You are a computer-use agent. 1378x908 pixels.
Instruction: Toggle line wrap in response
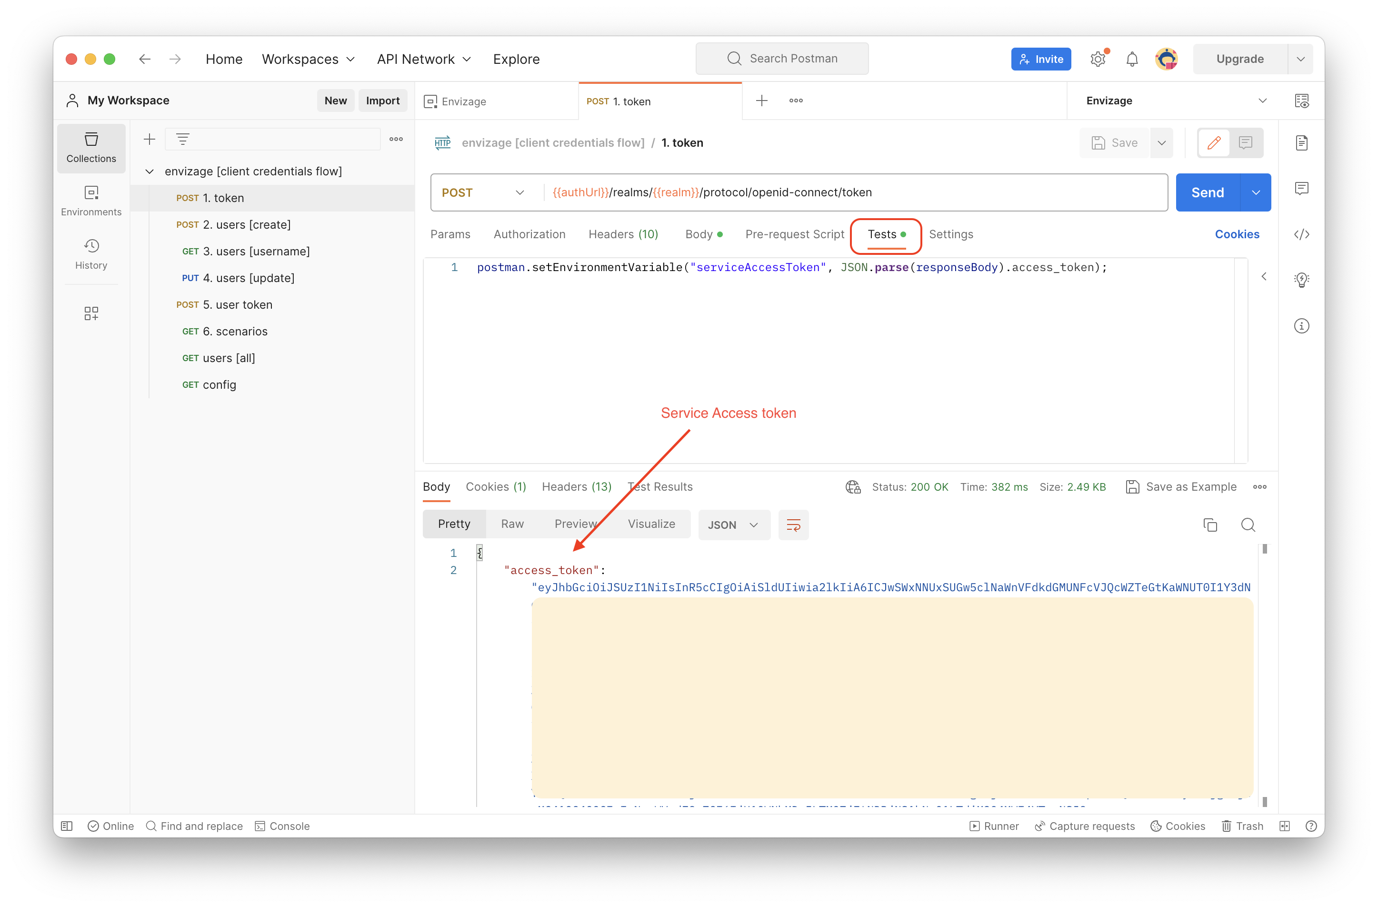(x=793, y=525)
